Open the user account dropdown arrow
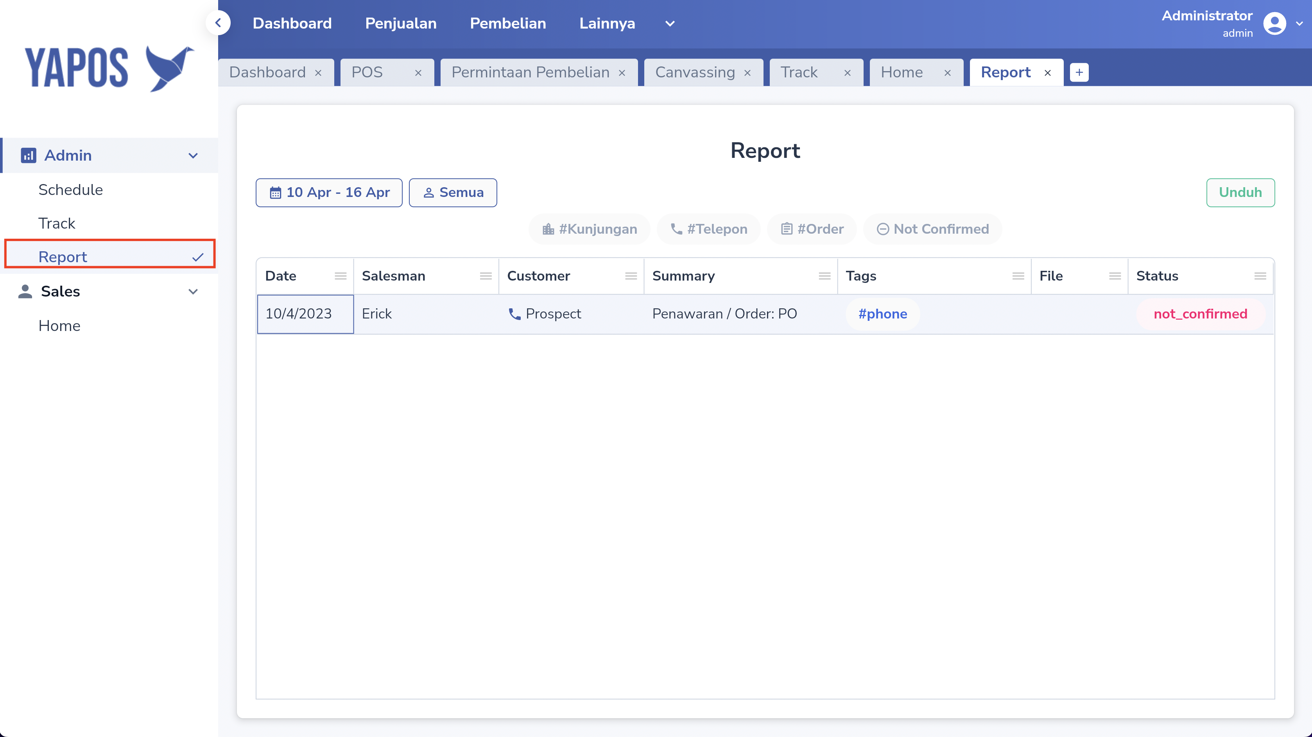Viewport: 1312px width, 737px height. tap(1299, 23)
